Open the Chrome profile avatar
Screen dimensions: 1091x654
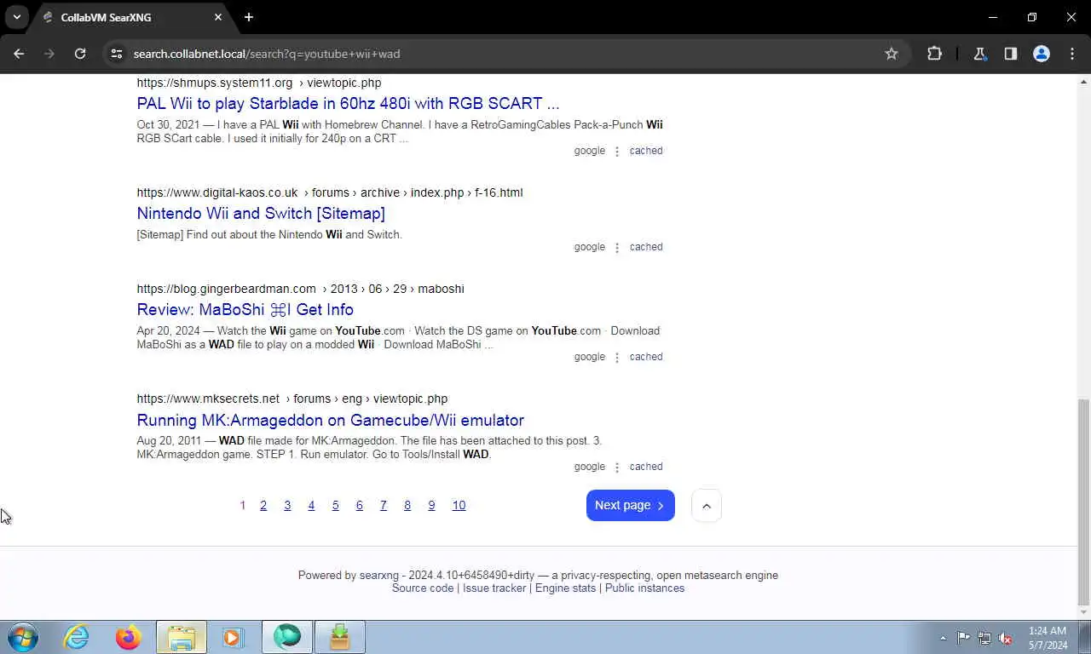pyautogui.click(x=1042, y=54)
